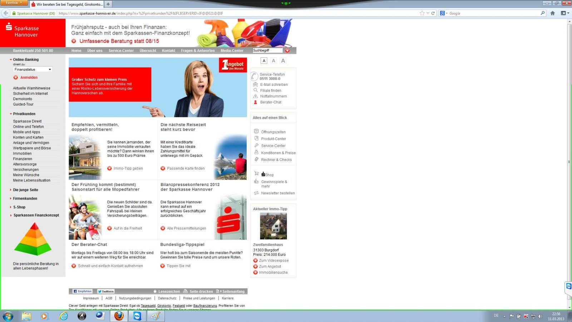Click the Service-Center wrench icon
The width and height of the screenshot is (572, 322).
click(256, 145)
